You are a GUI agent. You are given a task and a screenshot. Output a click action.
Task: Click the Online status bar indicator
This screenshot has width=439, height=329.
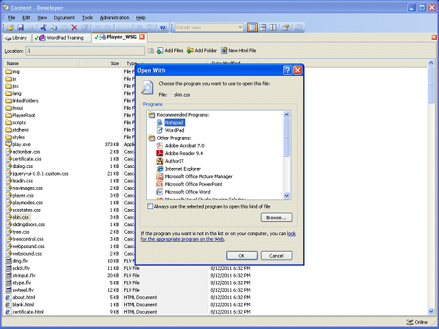pos(417,322)
